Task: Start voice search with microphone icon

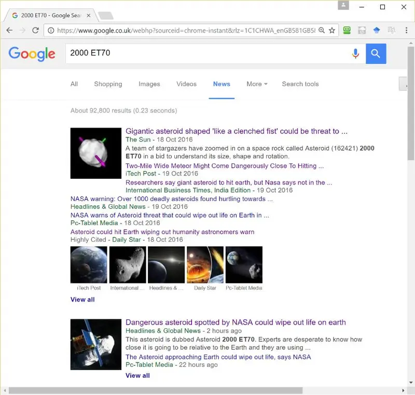Action: 355,54
